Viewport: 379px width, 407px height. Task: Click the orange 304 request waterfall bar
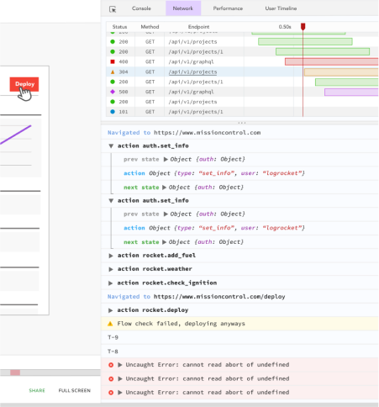[341, 72]
